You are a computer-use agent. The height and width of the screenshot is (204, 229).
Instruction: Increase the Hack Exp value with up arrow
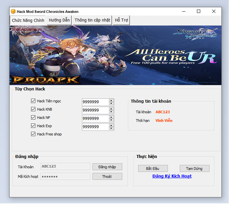click(x=111, y=126)
